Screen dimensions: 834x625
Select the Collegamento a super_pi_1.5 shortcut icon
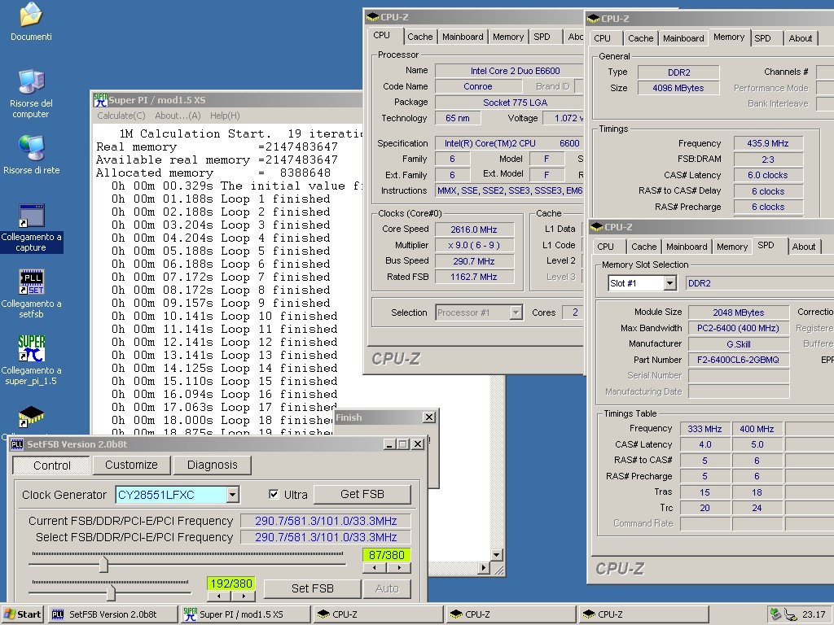click(31, 349)
